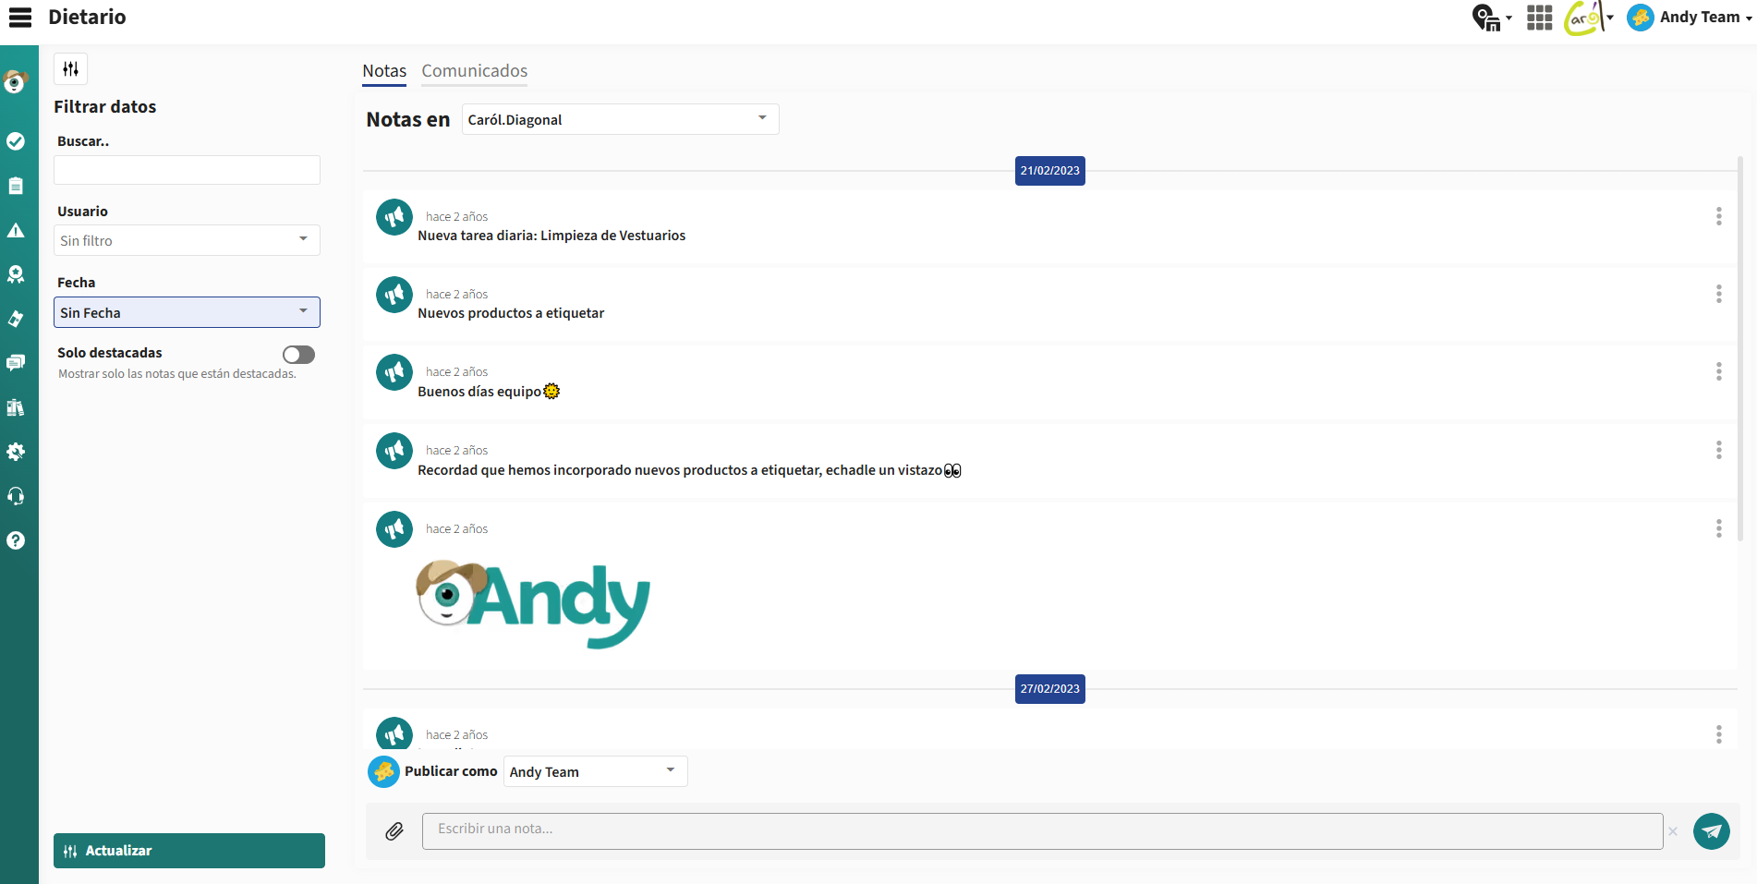The height and width of the screenshot is (884, 1757).
Task: Click megaphone avatar of Limpieza de Vestuarios note
Action: click(394, 217)
